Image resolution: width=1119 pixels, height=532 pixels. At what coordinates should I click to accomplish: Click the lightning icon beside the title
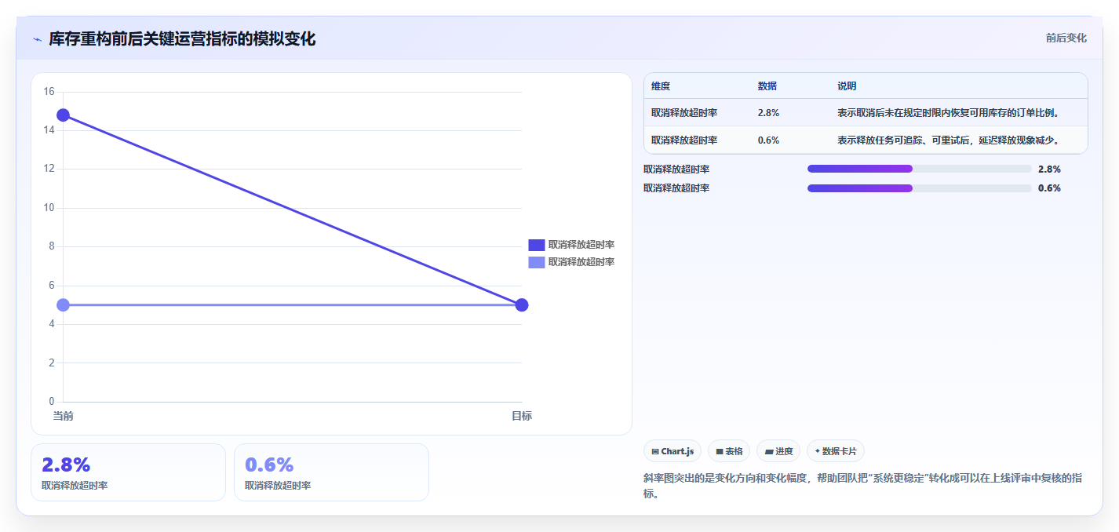tap(37, 39)
